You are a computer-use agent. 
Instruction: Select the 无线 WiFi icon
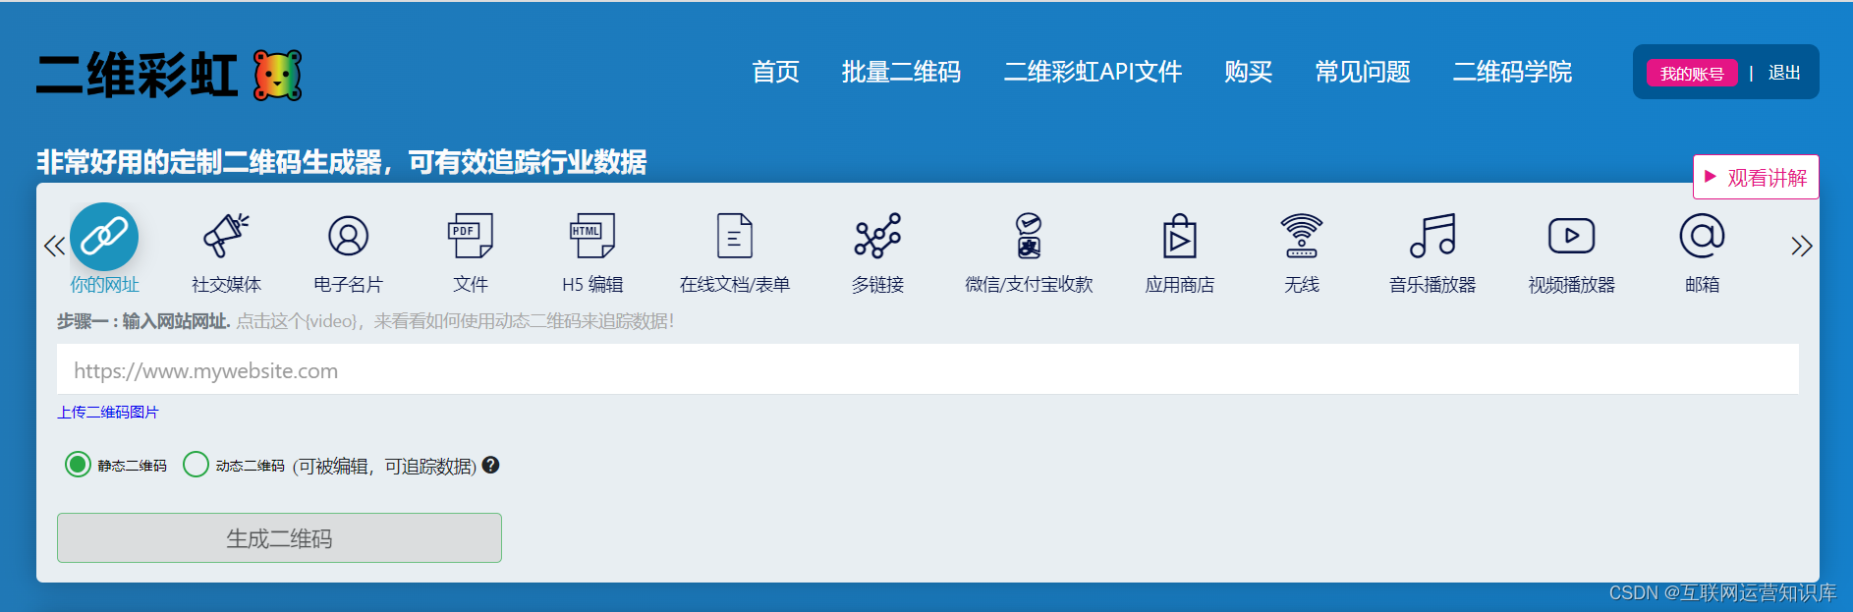pos(1302,236)
